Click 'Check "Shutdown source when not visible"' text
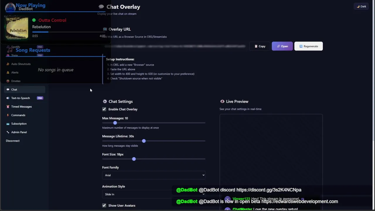Viewport: 375px width, 211px height. pos(136,79)
